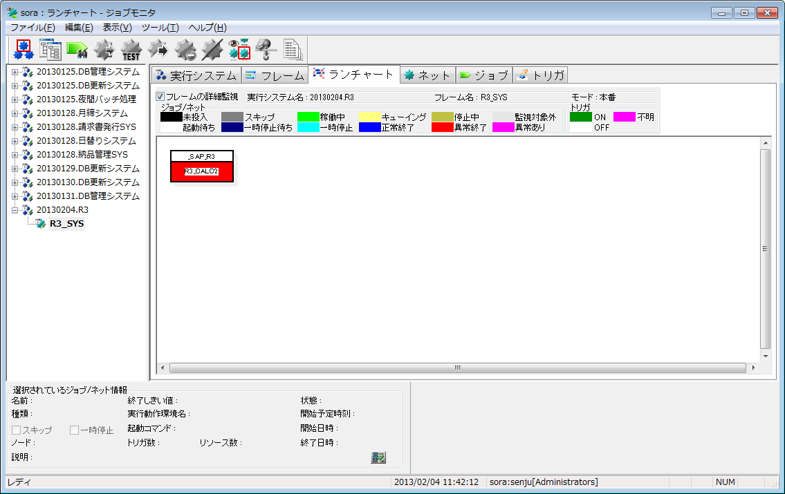Click sora:senju[Administrators] in the status bar
Viewport: 785px width, 494px height.
(x=544, y=482)
